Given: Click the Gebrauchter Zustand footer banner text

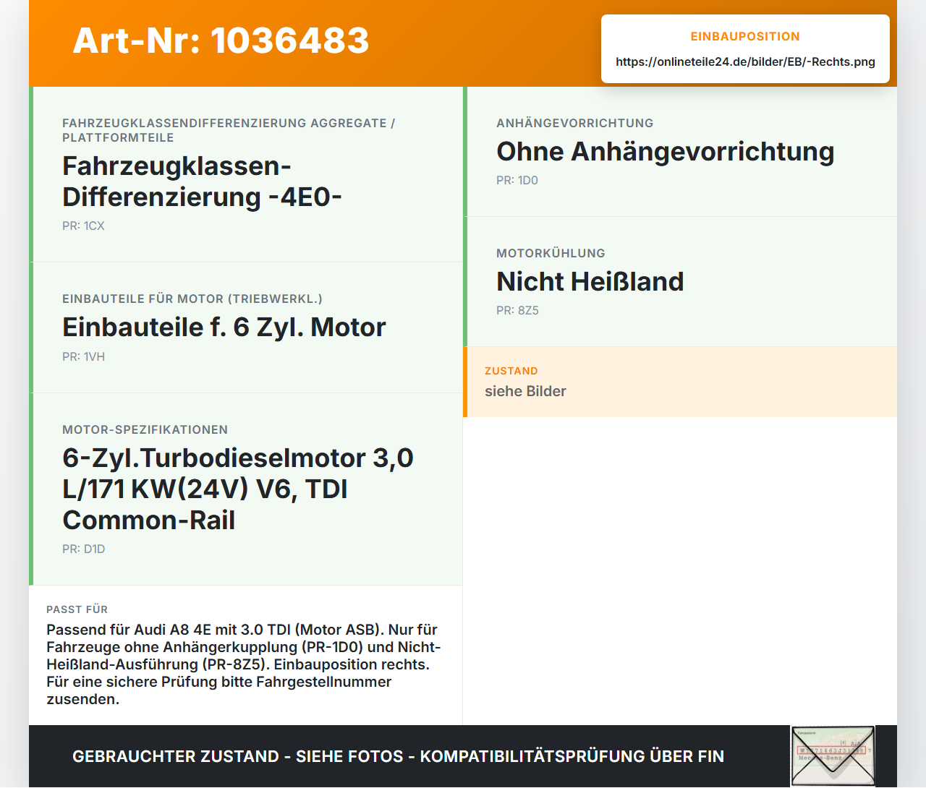Looking at the screenshot, I should click(398, 756).
